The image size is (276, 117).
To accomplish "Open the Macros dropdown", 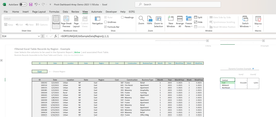I will tap(258, 22).
